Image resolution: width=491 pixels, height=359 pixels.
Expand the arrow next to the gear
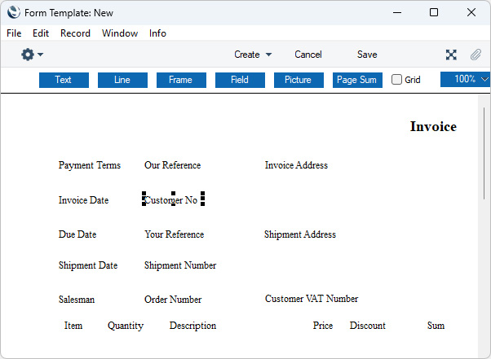[41, 55]
